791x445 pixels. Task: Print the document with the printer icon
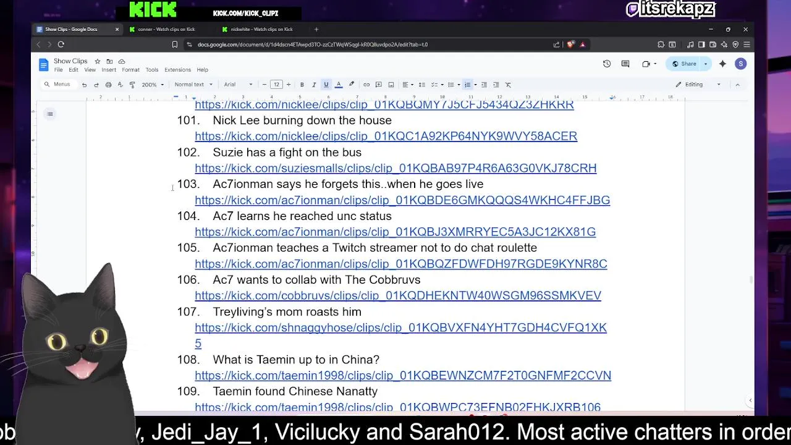click(x=108, y=85)
